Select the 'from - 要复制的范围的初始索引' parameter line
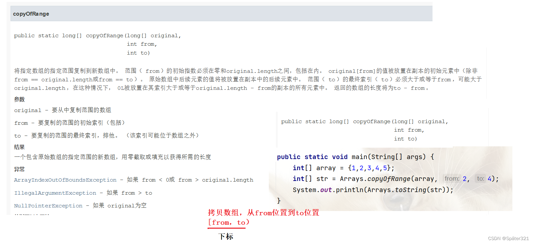The image size is (534, 244). point(69,123)
